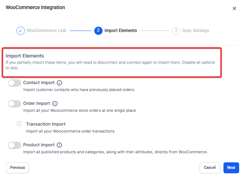The image size is (245, 178).
Task: Click the Product Import info icon
Action: pos(60,145)
